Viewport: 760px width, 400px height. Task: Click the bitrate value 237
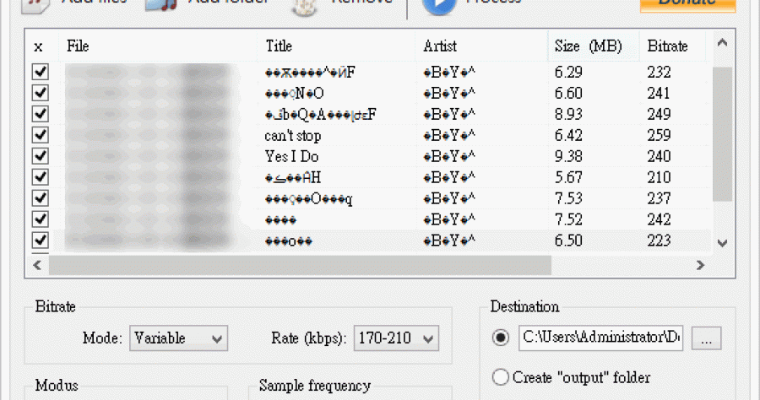(660, 198)
